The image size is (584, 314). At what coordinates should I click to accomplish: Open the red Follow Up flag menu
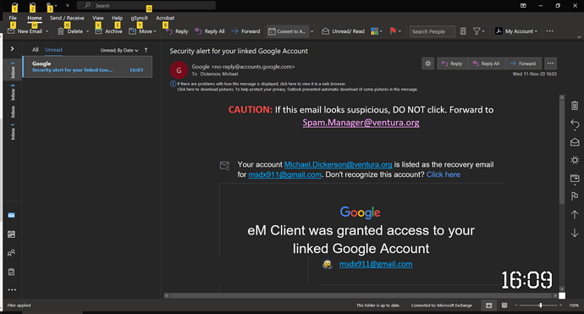394,31
